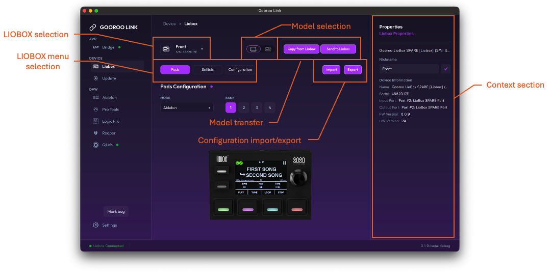Click the Gooroo Link logo icon
The width and height of the screenshot is (552, 272).
(x=92, y=27)
